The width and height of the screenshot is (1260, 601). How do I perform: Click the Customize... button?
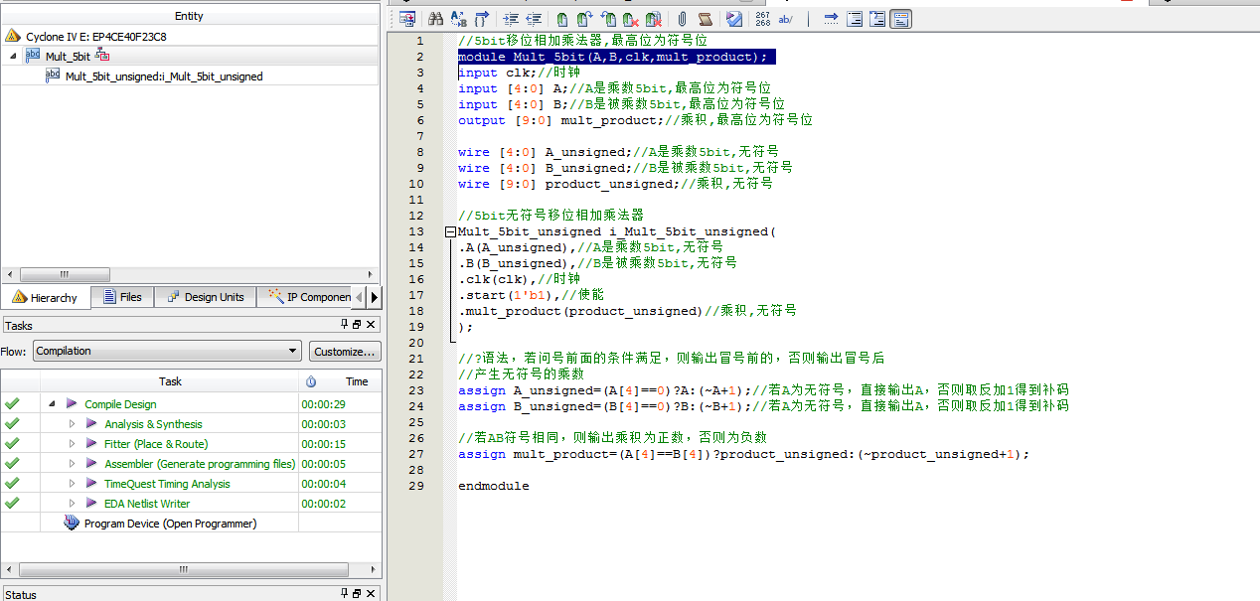click(344, 351)
